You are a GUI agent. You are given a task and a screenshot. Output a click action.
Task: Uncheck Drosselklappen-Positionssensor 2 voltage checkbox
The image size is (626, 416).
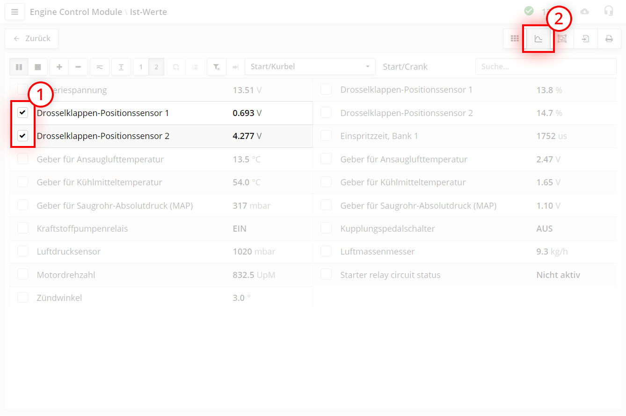point(22,136)
